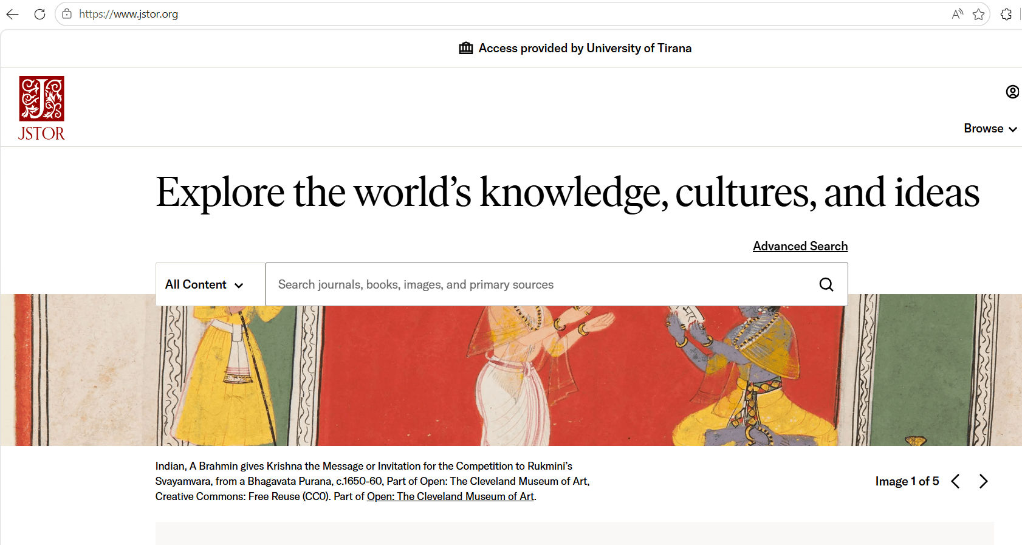The image size is (1022, 545).
Task: Click the magnifying glass search button
Action: [826, 284]
